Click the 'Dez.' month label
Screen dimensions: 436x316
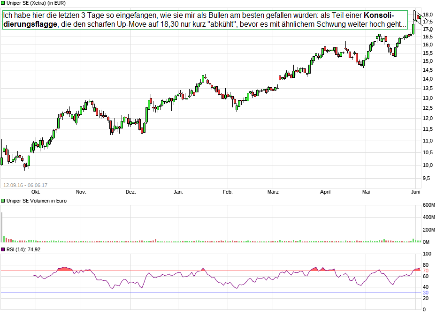tap(130, 192)
